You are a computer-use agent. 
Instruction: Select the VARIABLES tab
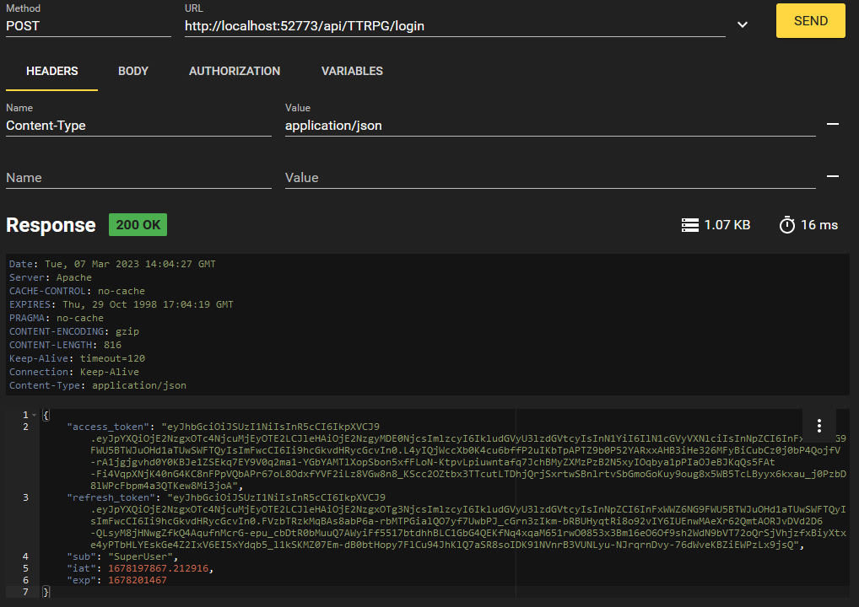coord(352,72)
